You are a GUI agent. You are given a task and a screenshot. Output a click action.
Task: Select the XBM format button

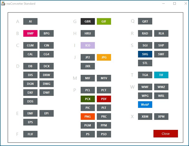pos(145,117)
